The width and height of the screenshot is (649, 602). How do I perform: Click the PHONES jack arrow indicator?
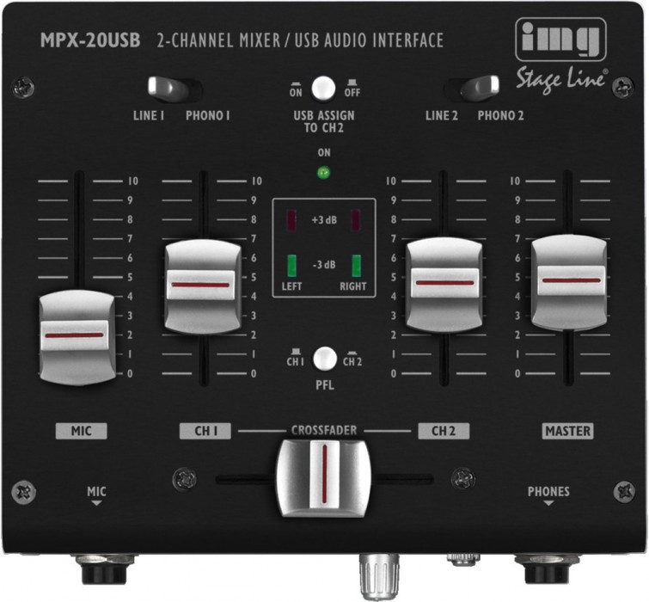coord(548,503)
